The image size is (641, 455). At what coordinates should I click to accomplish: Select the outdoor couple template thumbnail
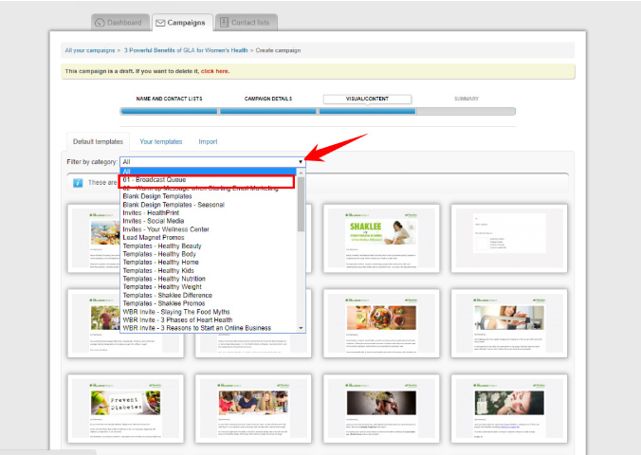point(94,323)
